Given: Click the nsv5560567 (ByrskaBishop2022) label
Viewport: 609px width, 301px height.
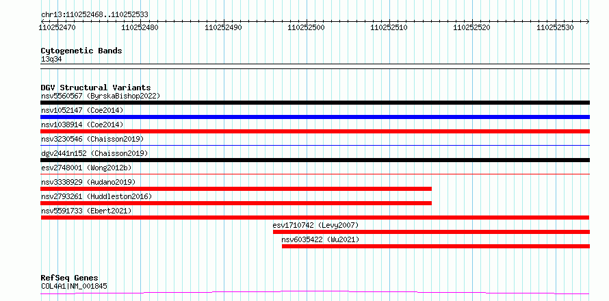Looking at the screenshot, I should coord(100,96).
